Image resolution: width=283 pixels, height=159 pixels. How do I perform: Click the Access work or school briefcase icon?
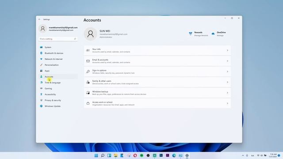[x=88, y=103]
